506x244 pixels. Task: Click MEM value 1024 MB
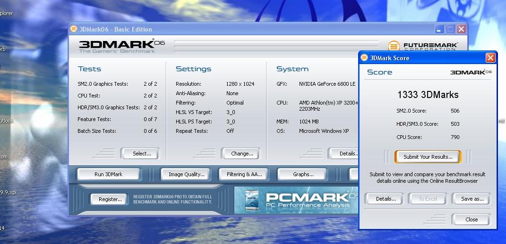click(x=309, y=122)
